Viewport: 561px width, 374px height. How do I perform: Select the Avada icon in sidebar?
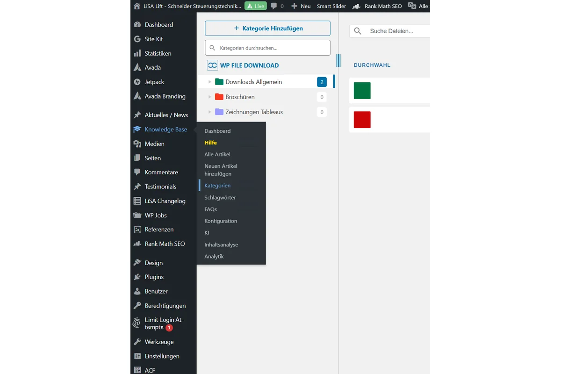click(x=137, y=67)
